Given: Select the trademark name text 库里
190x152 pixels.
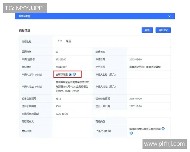Looking at the screenshot, I should (x=68, y=41).
